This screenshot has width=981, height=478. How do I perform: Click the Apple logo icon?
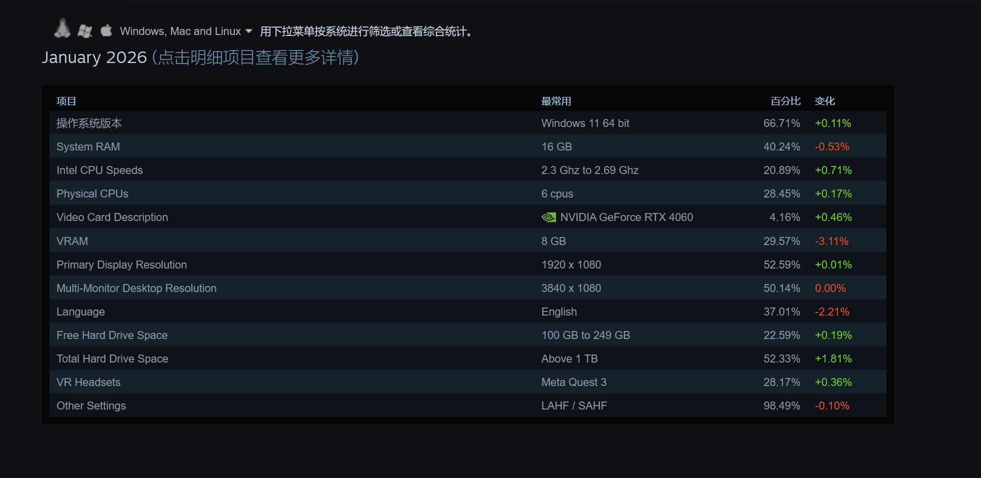pos(106,30)
